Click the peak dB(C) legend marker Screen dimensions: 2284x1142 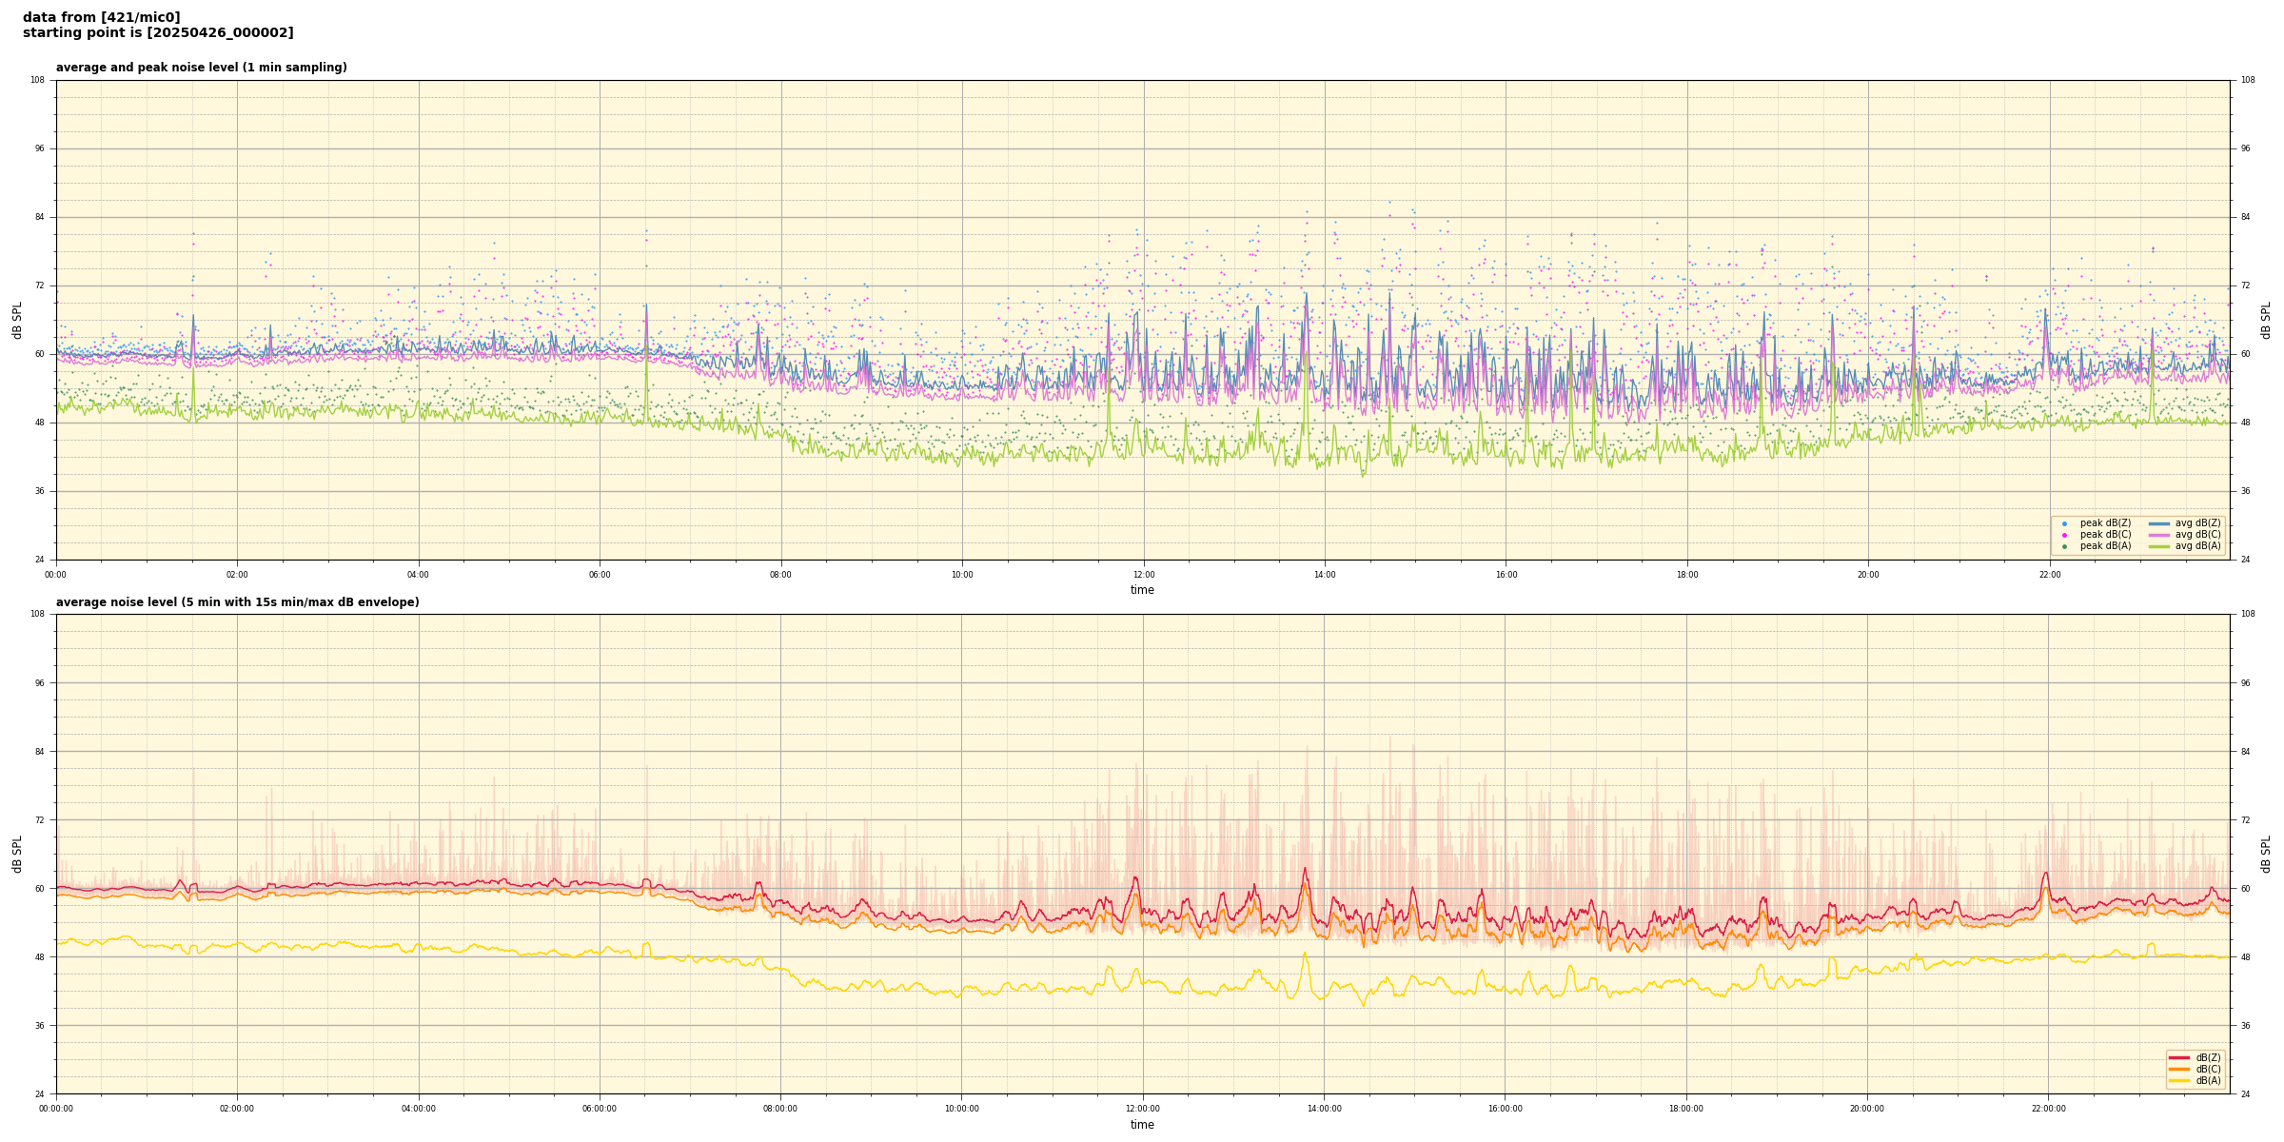pyautogui.click(x=2064, y=535)
